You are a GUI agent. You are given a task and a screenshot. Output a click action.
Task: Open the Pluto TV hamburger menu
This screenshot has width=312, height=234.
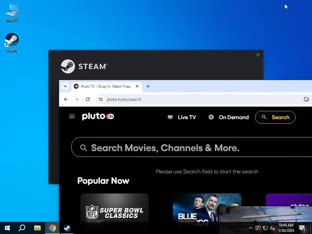tap(72, 116)
